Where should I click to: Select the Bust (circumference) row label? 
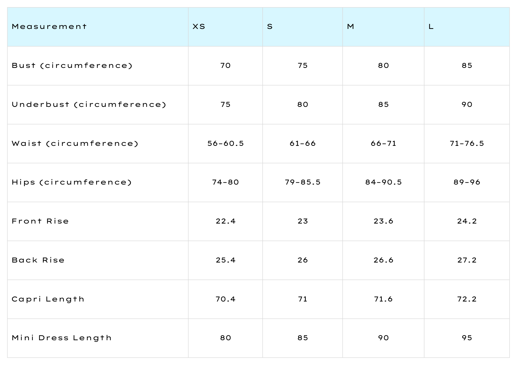coord(72,66)
